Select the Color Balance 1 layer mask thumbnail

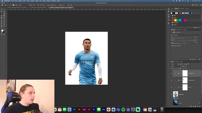pyautogui.click(x=185, y=73)
